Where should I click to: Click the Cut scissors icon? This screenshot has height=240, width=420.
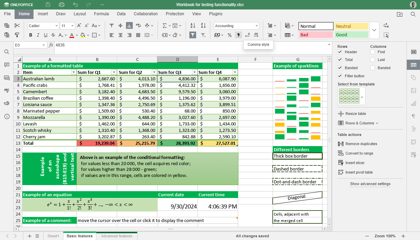[17, 26]
